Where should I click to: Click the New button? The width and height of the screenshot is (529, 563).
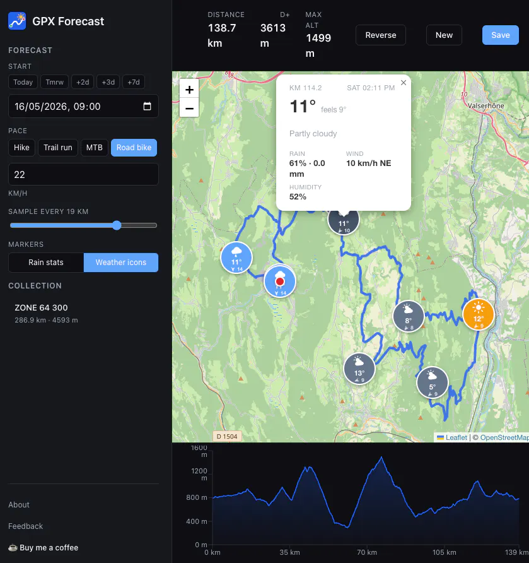coord(444,35)
